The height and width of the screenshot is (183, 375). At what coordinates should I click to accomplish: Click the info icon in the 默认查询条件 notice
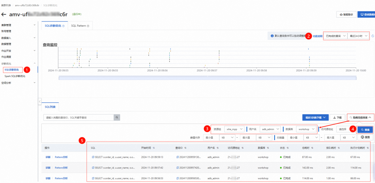(x=272, y=36)
